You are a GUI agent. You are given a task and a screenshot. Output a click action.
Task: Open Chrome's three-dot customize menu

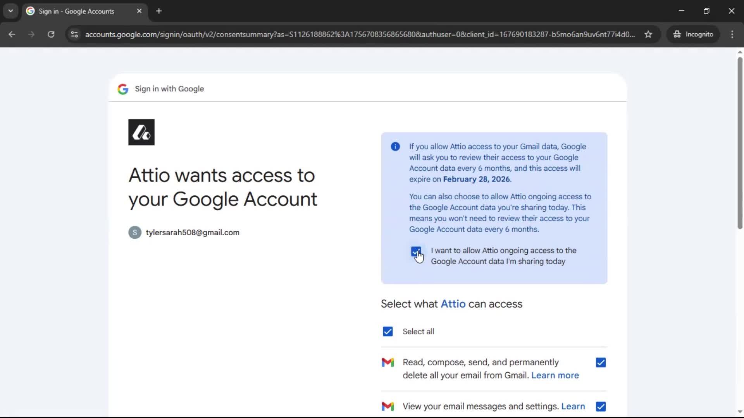pyautogui.click(x=732, y=34)
